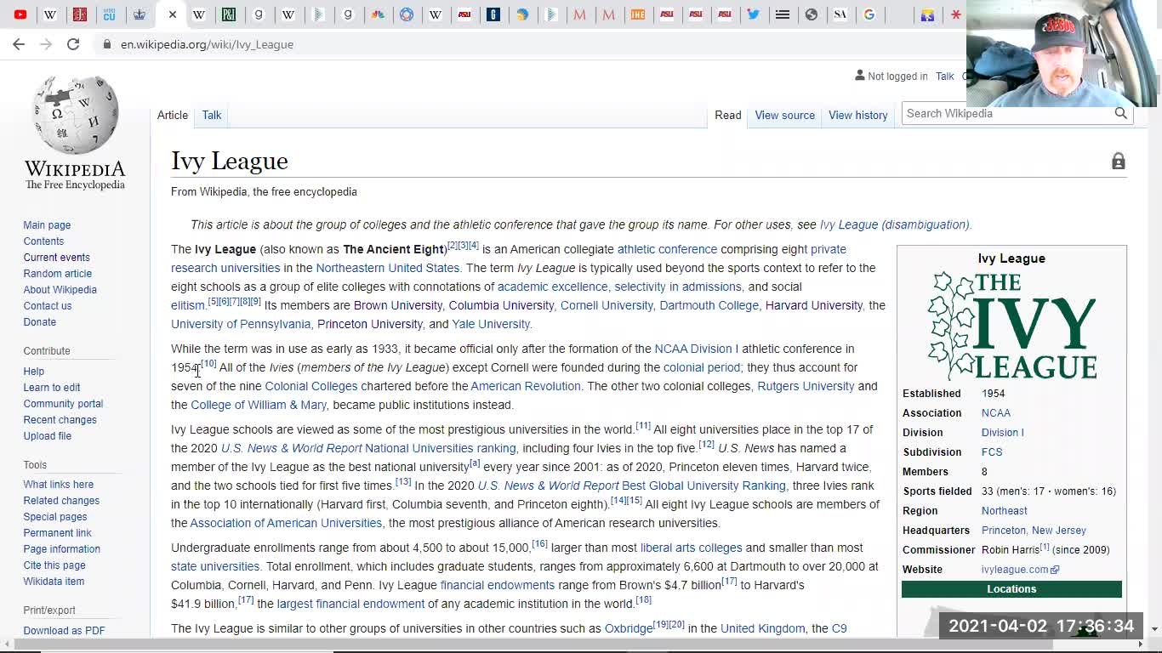Open the tab with the gray globe favicon

pyautogui.click(x=812, y=14)
